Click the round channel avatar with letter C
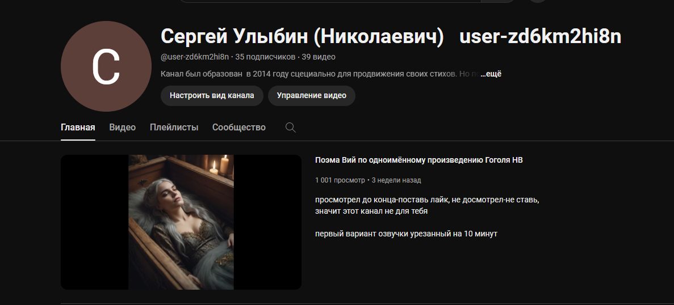 click(106, 66)
